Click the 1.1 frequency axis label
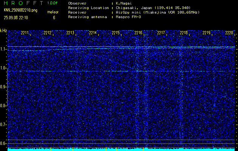The width and height of the screenshot is (238, 151). (x=3, y=49)
